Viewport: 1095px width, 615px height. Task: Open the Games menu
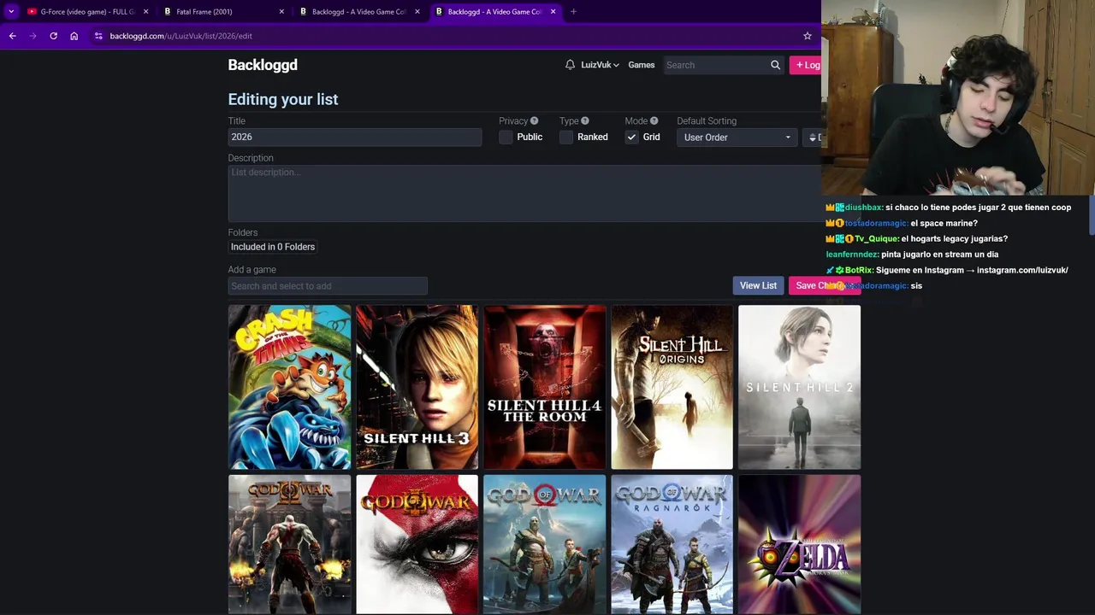coord(641,65)
